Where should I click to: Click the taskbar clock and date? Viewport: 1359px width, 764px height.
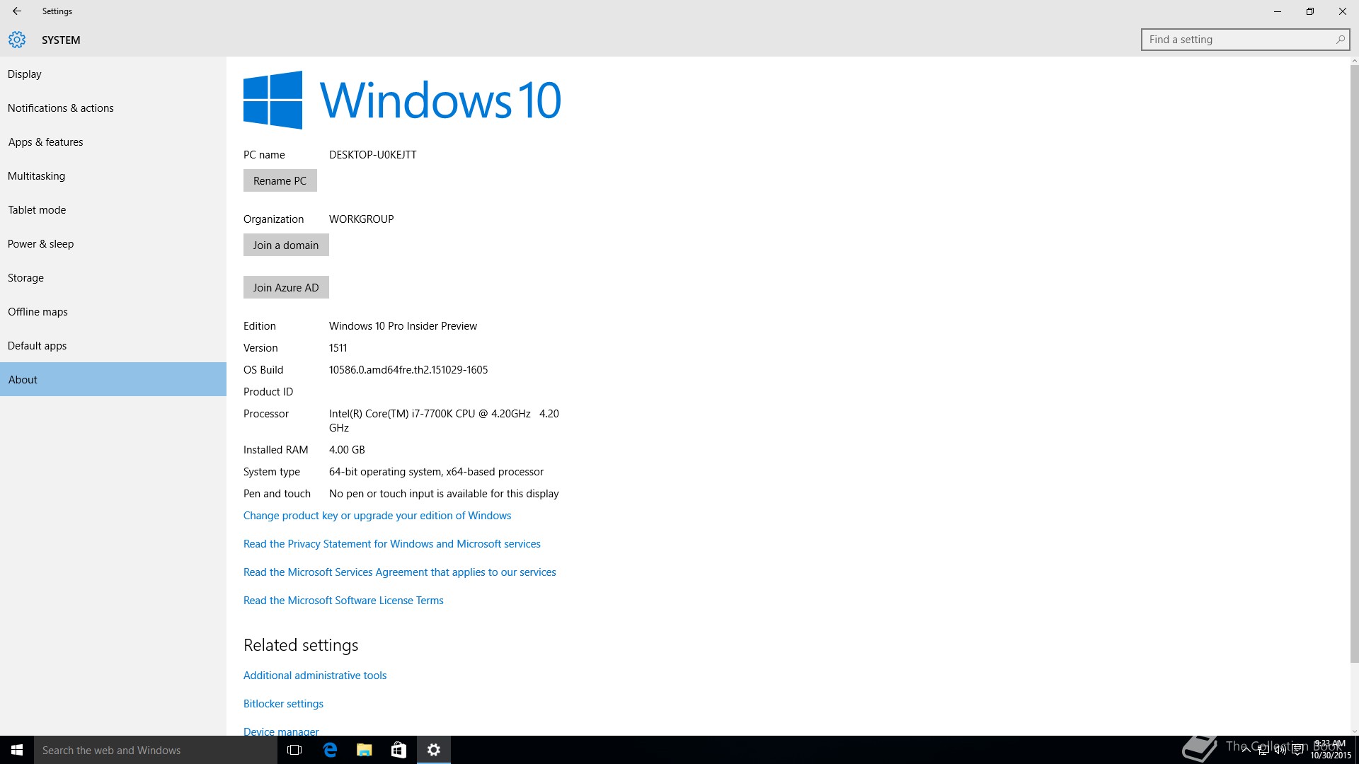1330,750
